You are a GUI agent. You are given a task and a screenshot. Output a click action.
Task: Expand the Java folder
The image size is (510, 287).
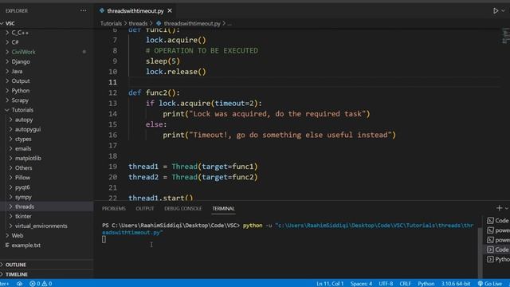[17, 71]
